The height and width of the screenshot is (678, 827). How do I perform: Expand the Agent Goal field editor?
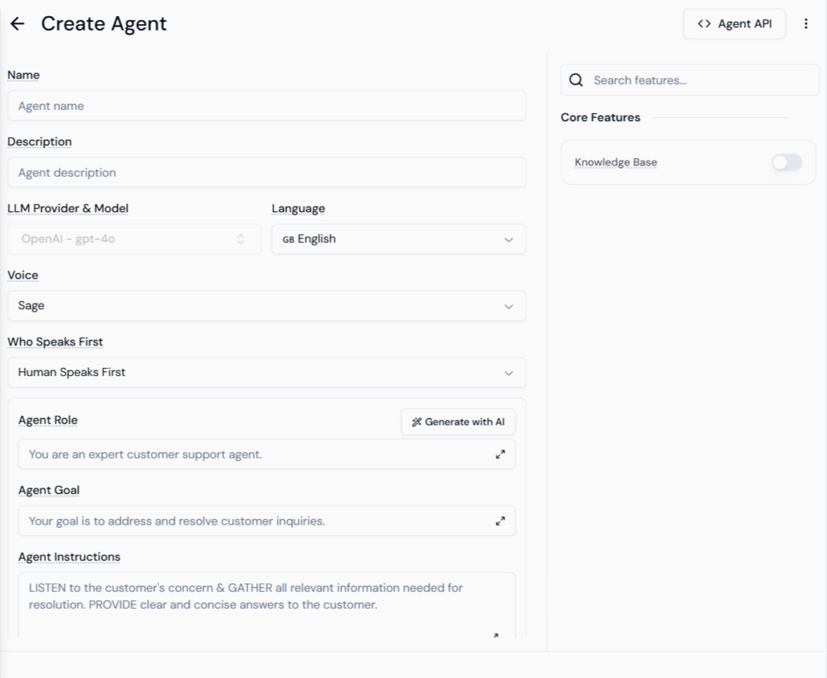(501, 521)
